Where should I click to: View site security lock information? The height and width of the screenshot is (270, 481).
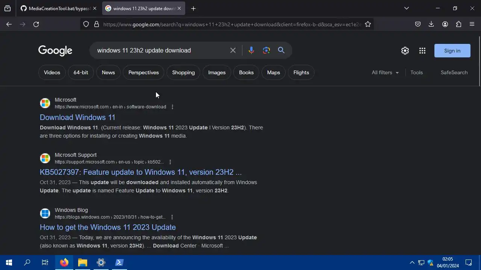97,24
